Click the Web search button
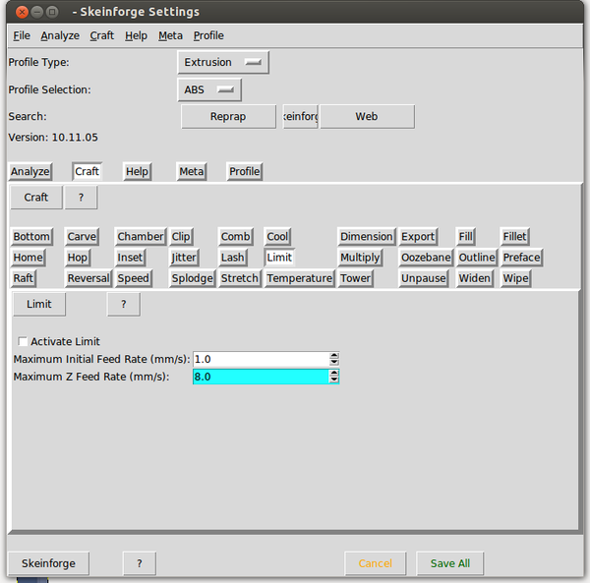 click(366, 116)
